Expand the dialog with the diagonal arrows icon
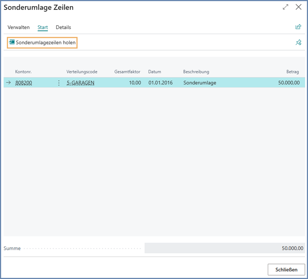Image resolution: width=308 pixels, height=279 pixels. (285, 7)
